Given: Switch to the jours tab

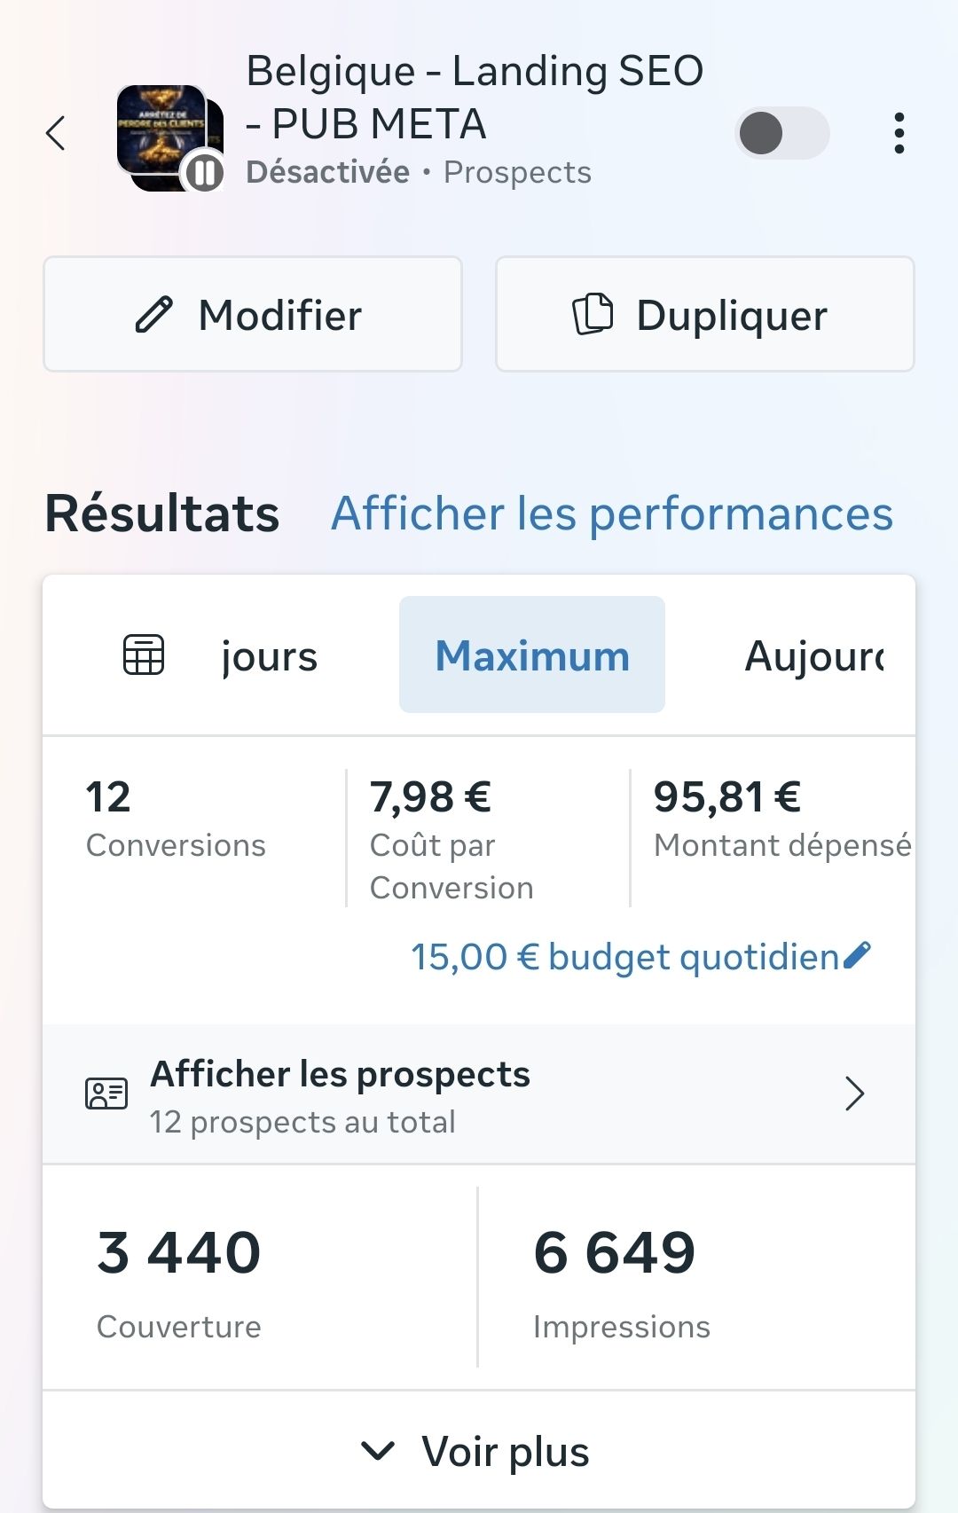Looking at the screenshot, I should point(269,657).
